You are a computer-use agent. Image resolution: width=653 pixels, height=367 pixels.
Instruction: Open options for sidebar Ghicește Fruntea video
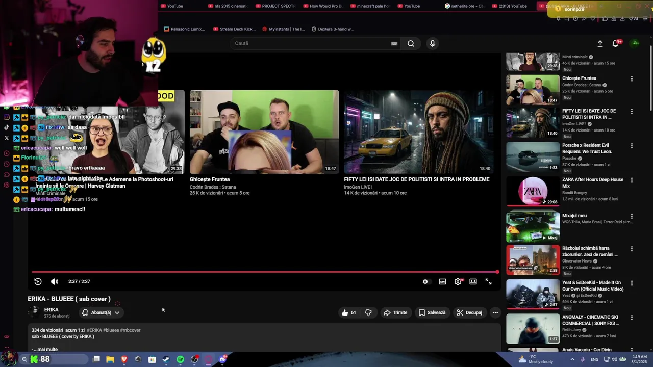pyautogui.click(x=632, y=79)
